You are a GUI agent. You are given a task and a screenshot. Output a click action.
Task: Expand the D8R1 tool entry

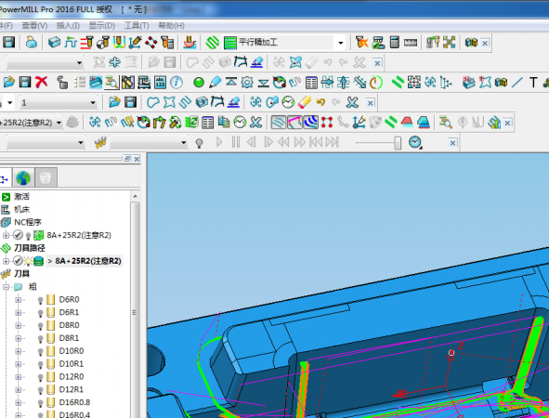(x=19, y=338)
